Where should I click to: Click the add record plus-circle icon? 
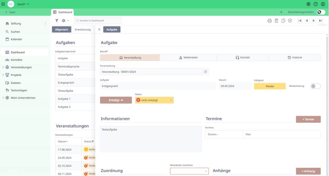coord(290,21)
